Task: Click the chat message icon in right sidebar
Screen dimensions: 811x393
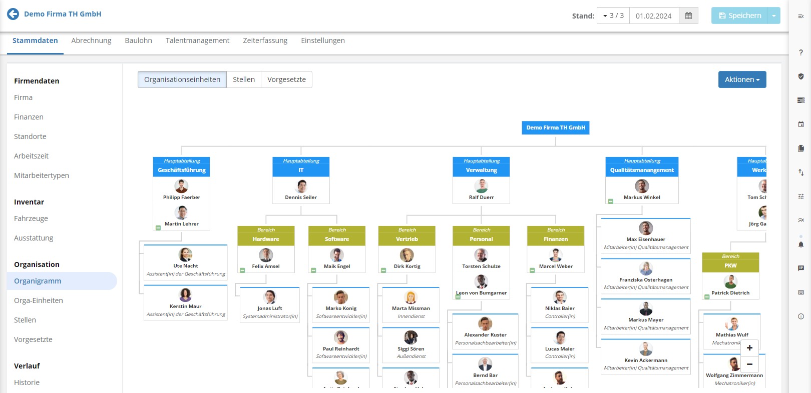Action: point(801,268)
